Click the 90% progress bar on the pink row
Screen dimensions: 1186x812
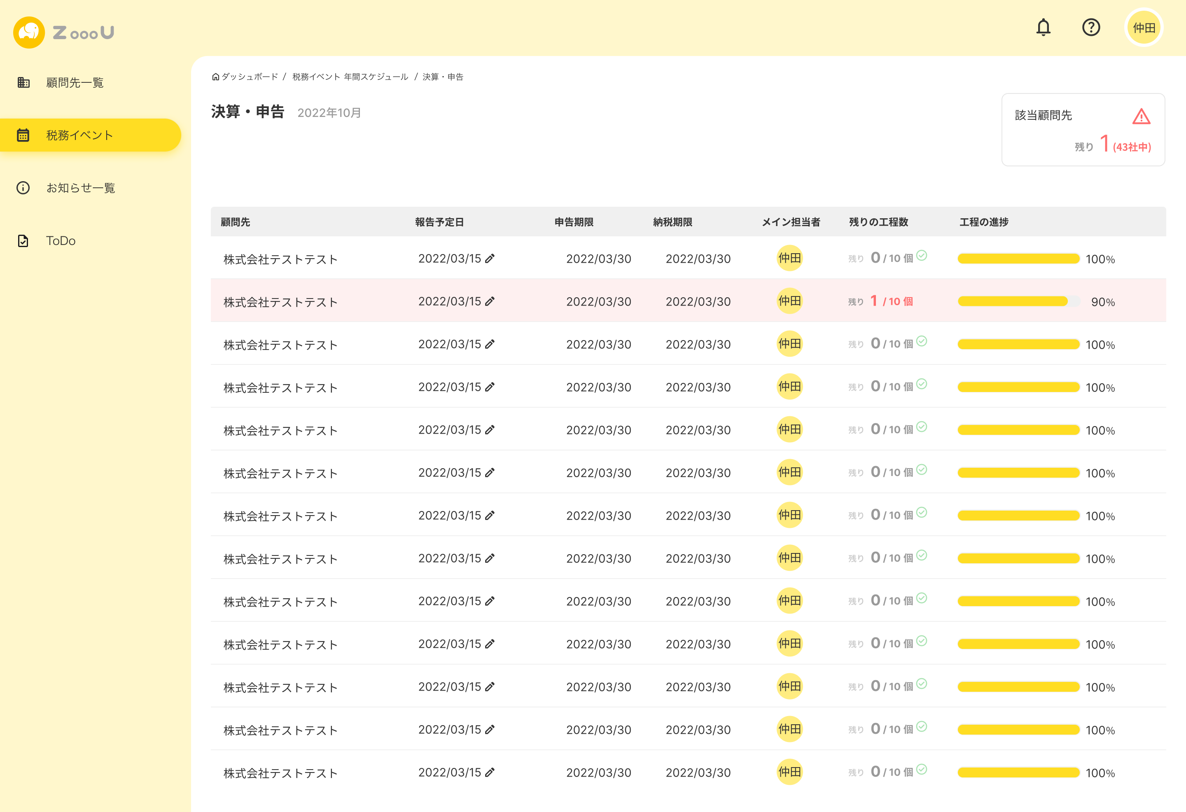1018,302
